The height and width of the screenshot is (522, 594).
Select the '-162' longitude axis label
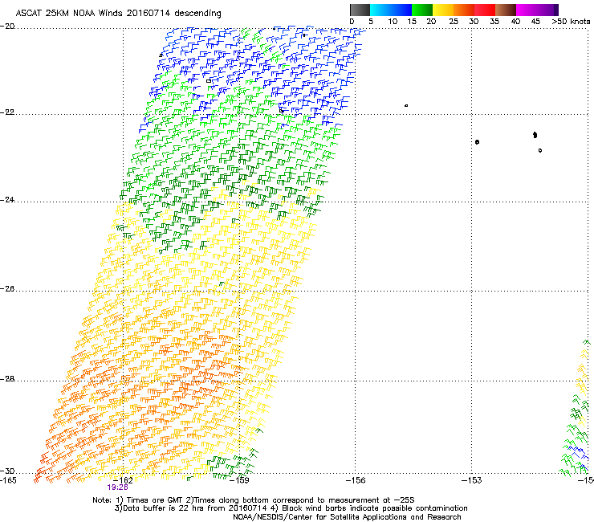point(123,481)
